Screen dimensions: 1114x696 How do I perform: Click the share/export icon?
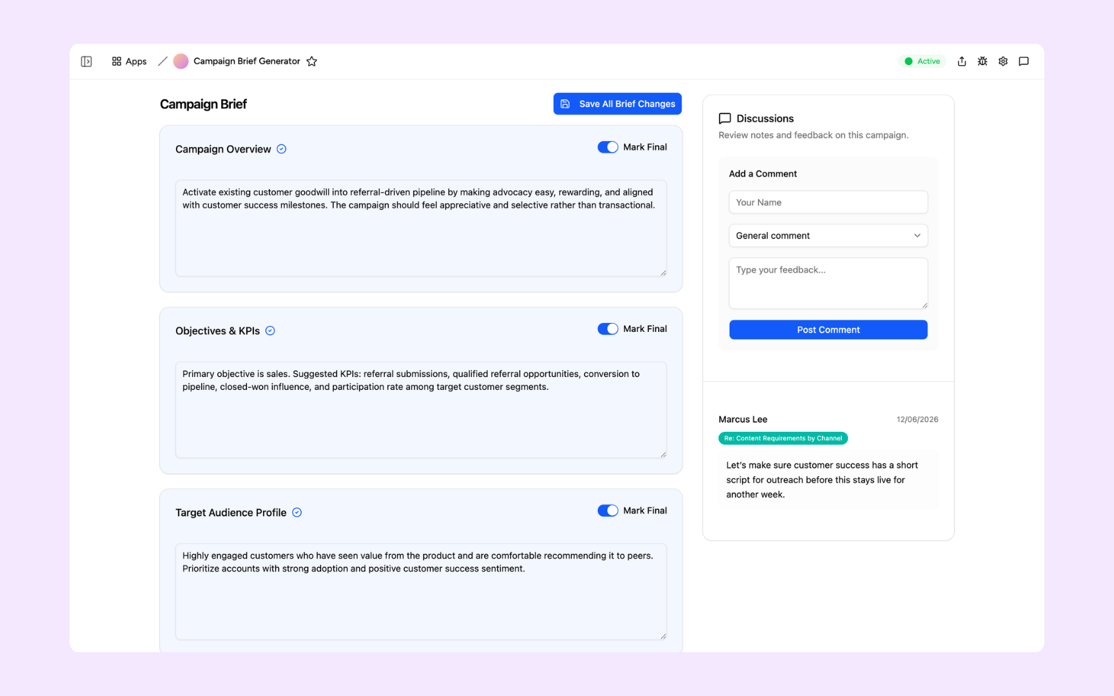[x=962, y=61]
